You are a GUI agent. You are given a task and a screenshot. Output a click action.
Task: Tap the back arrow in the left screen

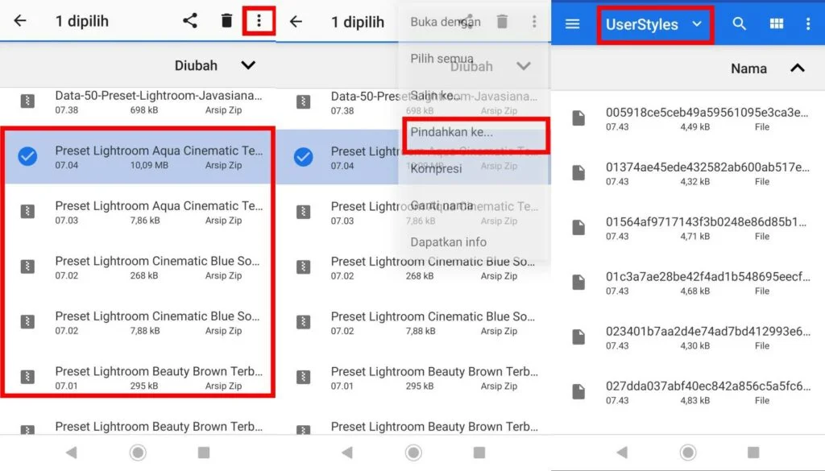pyautogui.click(x=20, y=22)
